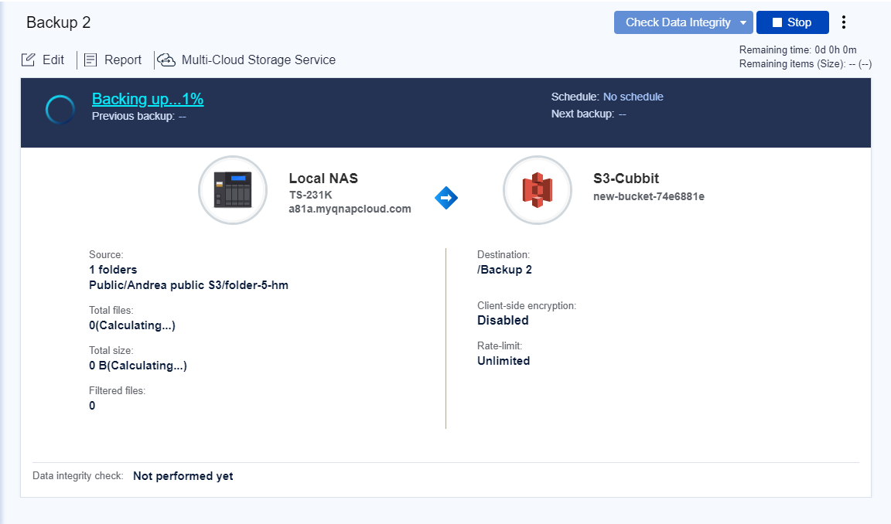This screenshot has width=891, height=524.
Task: Select a81a.myqnapcloud.com hostname
Action: [x=350, y=209]
